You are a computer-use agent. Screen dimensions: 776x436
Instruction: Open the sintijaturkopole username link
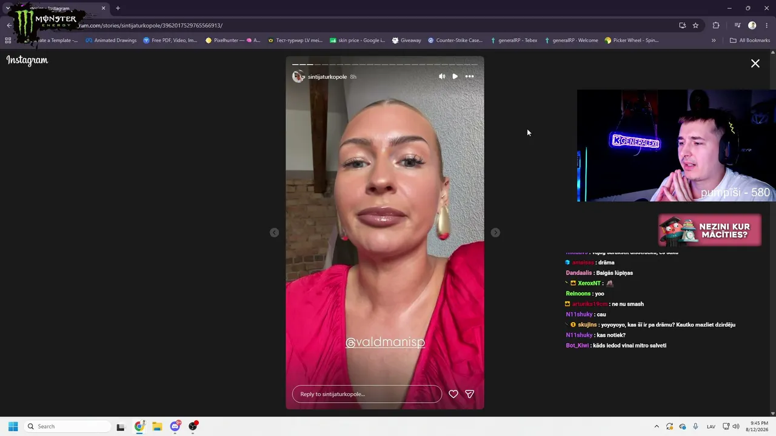(x=327, y=77)
